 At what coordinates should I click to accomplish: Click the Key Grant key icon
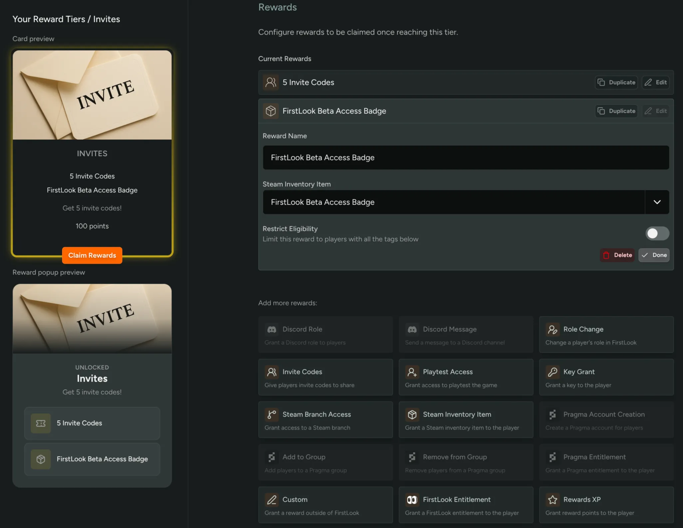click(553, 372)
